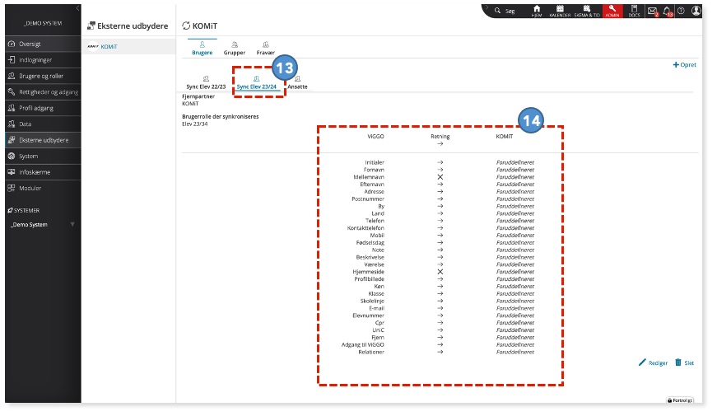Screen dimensions: 717x416
Task: Click the VIGGO column header
Action: click(375, 137)
